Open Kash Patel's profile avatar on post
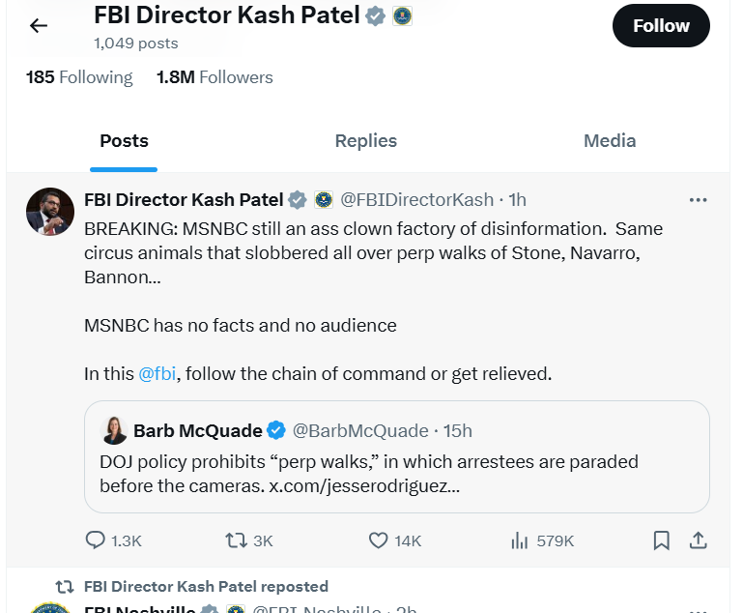743x613 pixels. coord(50,211)
